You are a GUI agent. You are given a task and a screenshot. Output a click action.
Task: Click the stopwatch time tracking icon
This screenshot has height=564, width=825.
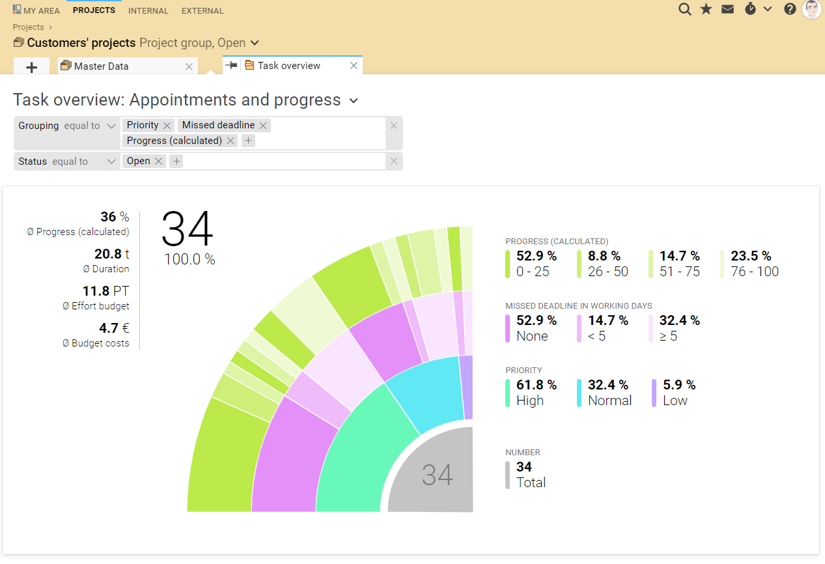point(750,9)
